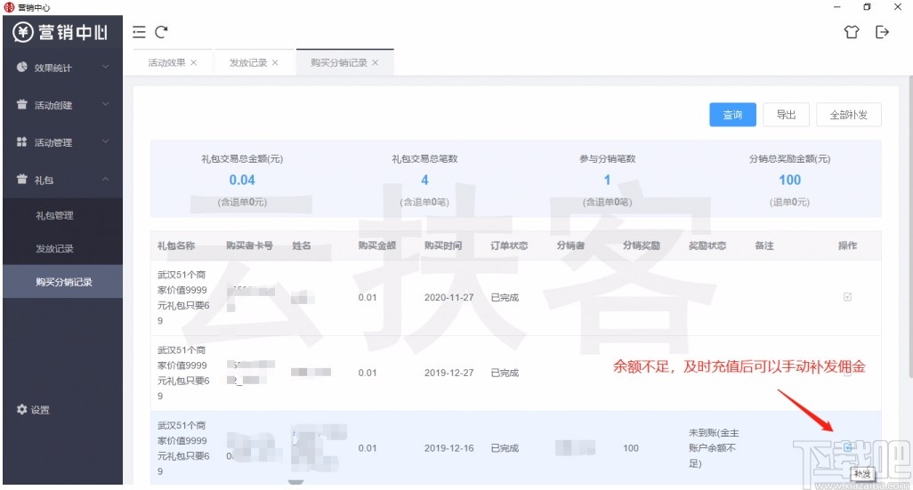Expand the 活动管理 menu chevron

click(105, 141)
